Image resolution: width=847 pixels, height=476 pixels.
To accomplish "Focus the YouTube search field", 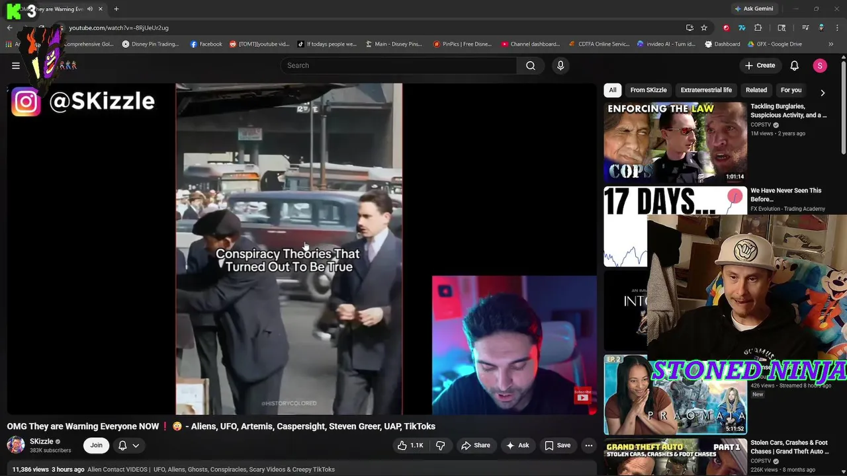I will [x=398, y=65].
